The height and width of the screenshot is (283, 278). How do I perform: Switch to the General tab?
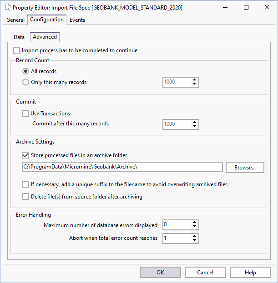coord(15,20)
